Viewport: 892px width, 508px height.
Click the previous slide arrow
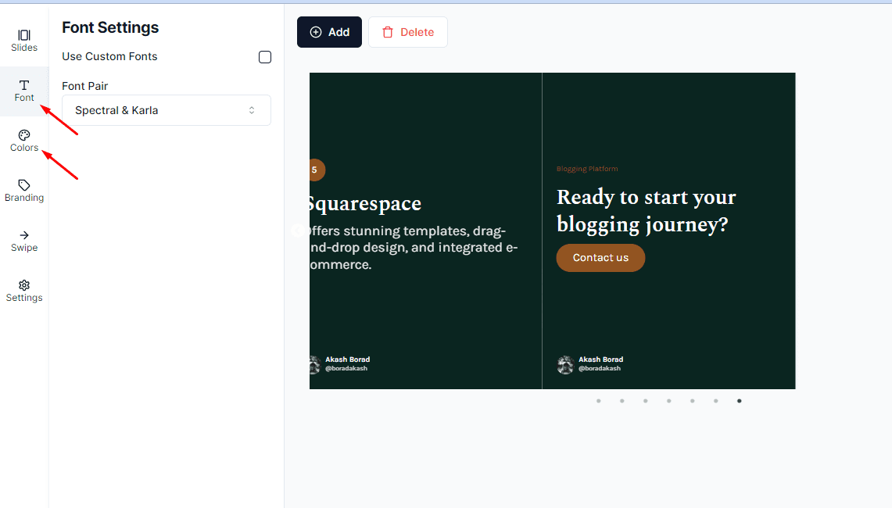(x=298, y=231)
